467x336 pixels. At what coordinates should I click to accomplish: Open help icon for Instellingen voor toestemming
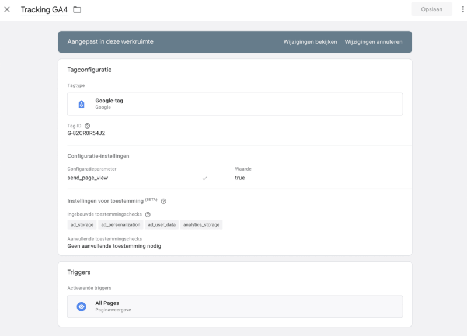163,201
